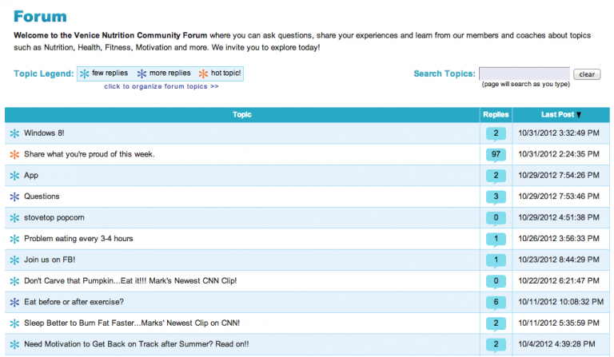Click the replies bubble for the App topic
Screen dimensions: 614x357
(x=495, y=176)
